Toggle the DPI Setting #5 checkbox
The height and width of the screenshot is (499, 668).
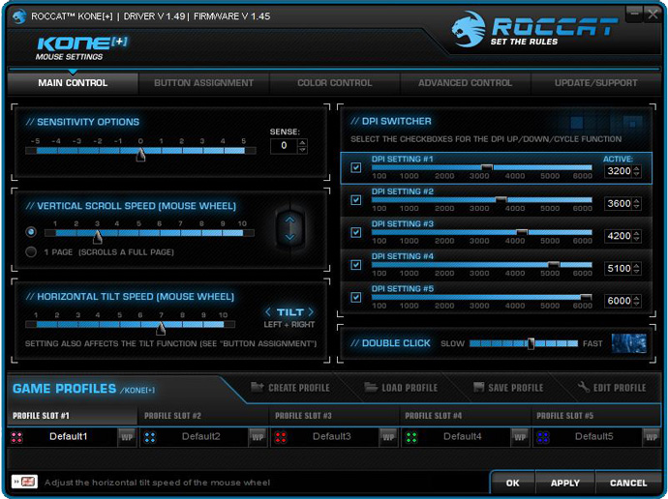[x=356, y=297]
